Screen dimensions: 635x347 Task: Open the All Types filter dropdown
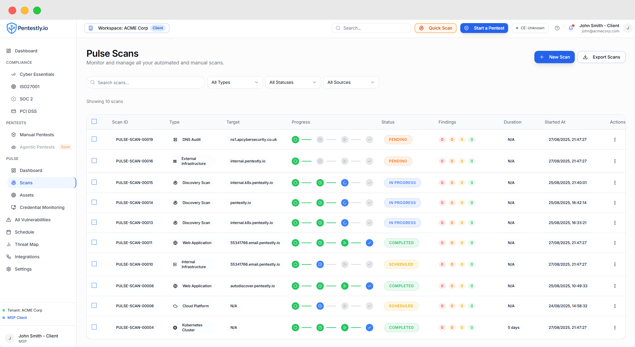[235, 82]
